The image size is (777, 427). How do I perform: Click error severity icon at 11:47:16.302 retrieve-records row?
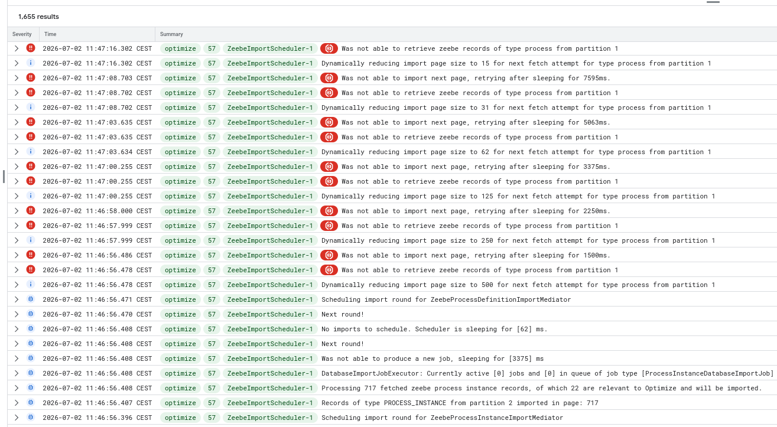[31, 48]
